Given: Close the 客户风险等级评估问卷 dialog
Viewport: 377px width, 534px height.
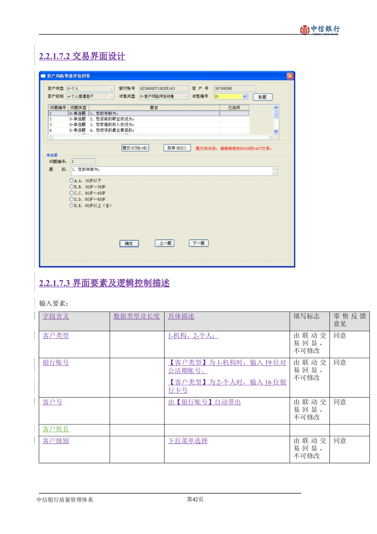Looking at the screenshot, I should point(290,76).
